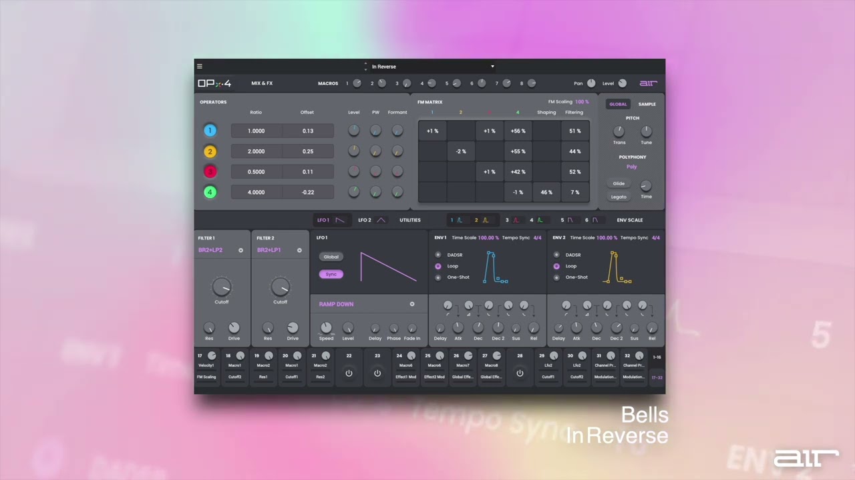Switch to the SAMPLE tab

pyautogui.click(x=647, y=104)
